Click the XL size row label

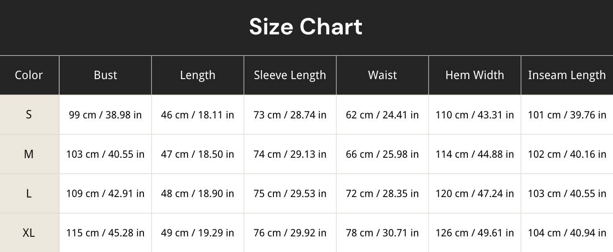coord(29,233)
